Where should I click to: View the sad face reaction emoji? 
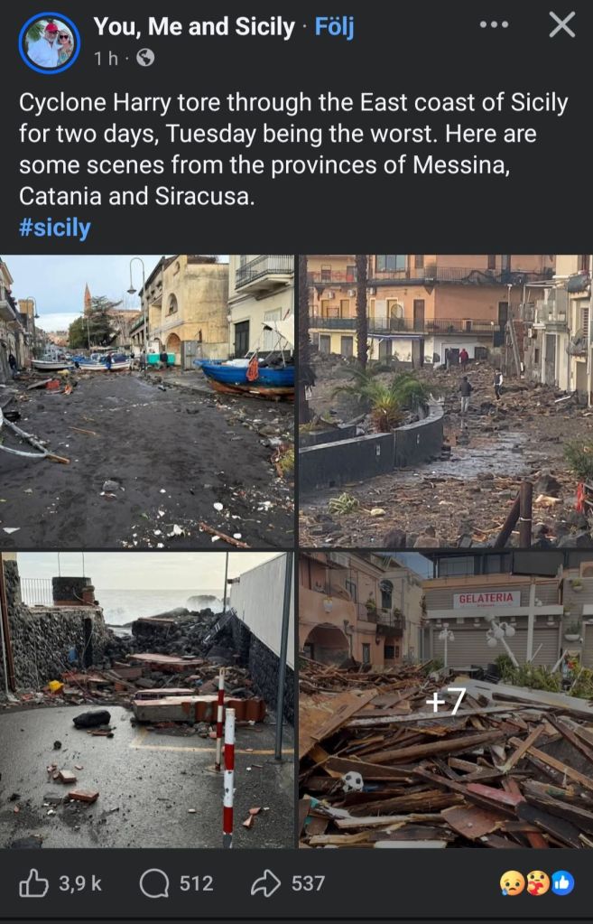click(x=511, y=883)
